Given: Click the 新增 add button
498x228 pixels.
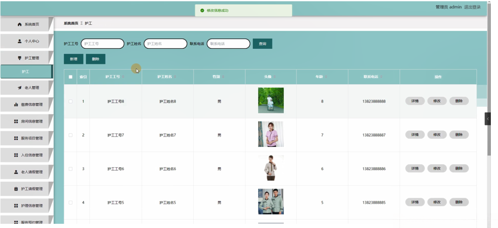Looking at the screenshot, I should tap(73, 59).
